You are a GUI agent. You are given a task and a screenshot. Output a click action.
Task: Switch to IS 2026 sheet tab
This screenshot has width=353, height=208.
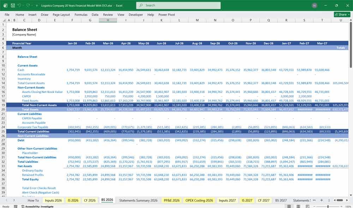73,200
